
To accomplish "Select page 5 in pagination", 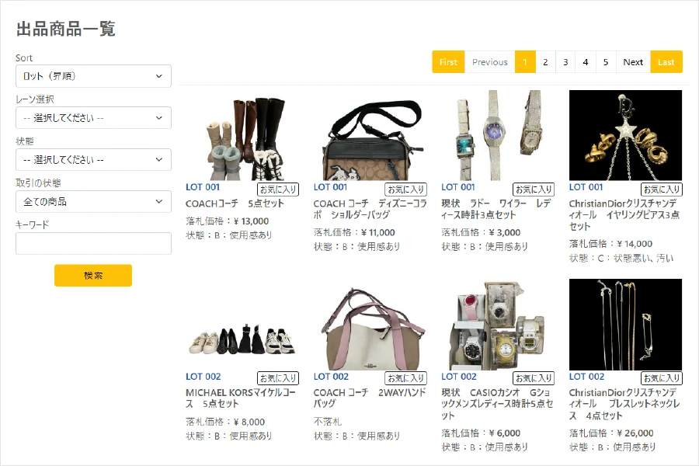I will pos(606,62).
